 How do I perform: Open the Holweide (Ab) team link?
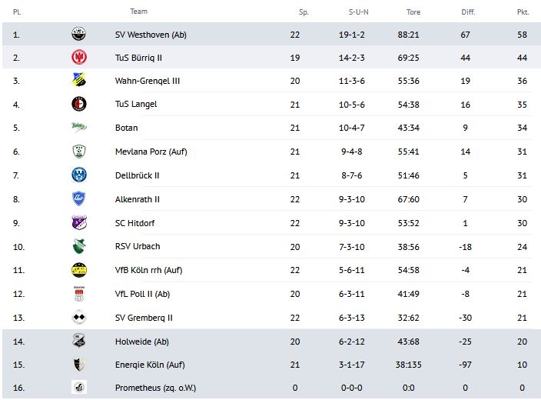(x=141, y=342)
